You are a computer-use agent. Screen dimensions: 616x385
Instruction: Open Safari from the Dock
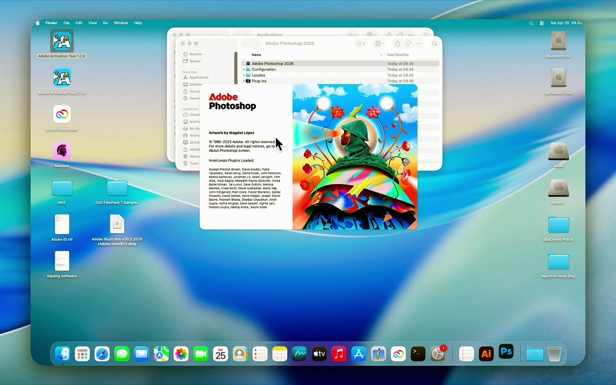102,354
